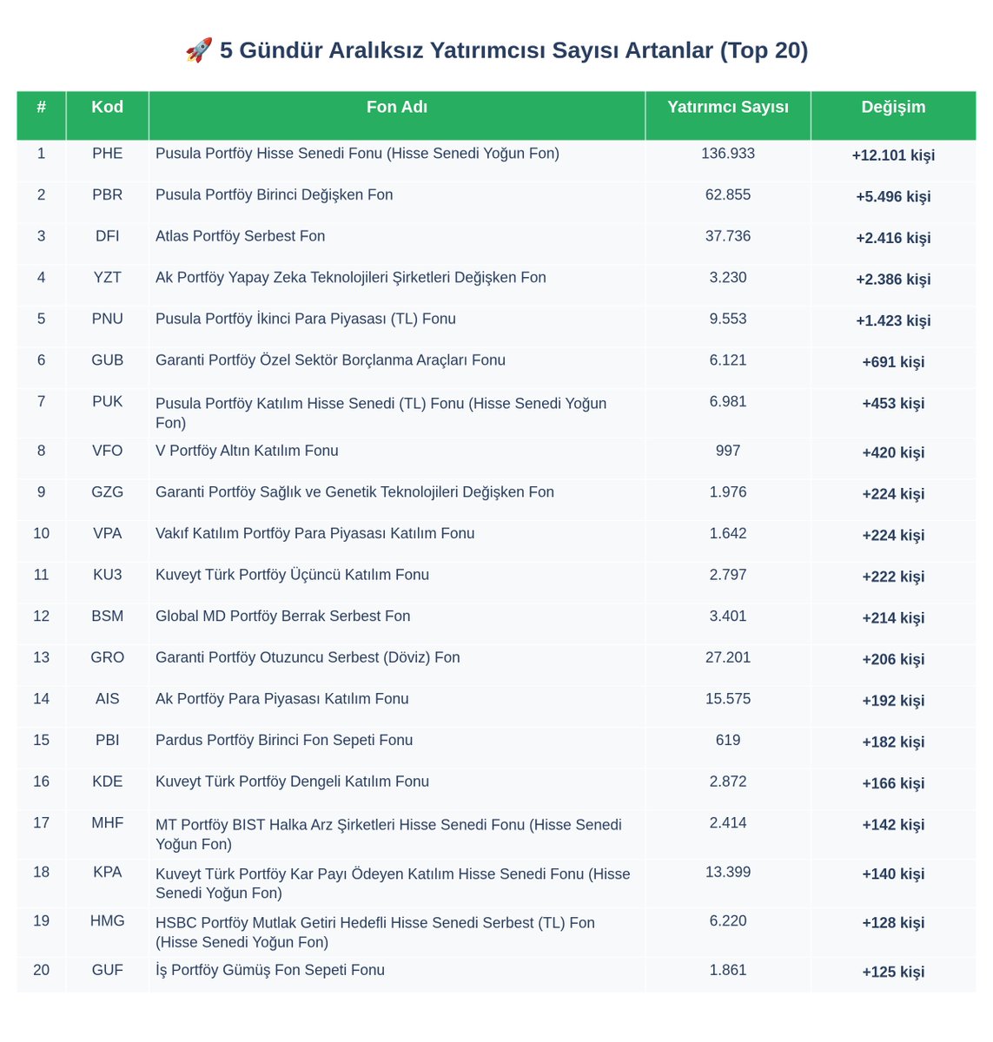The width and height of the screenshot is (993, 1042).
Task: Click 'Vakıf Katılım Portföy Para Piyasası' name
Action: tap(315, 533)
